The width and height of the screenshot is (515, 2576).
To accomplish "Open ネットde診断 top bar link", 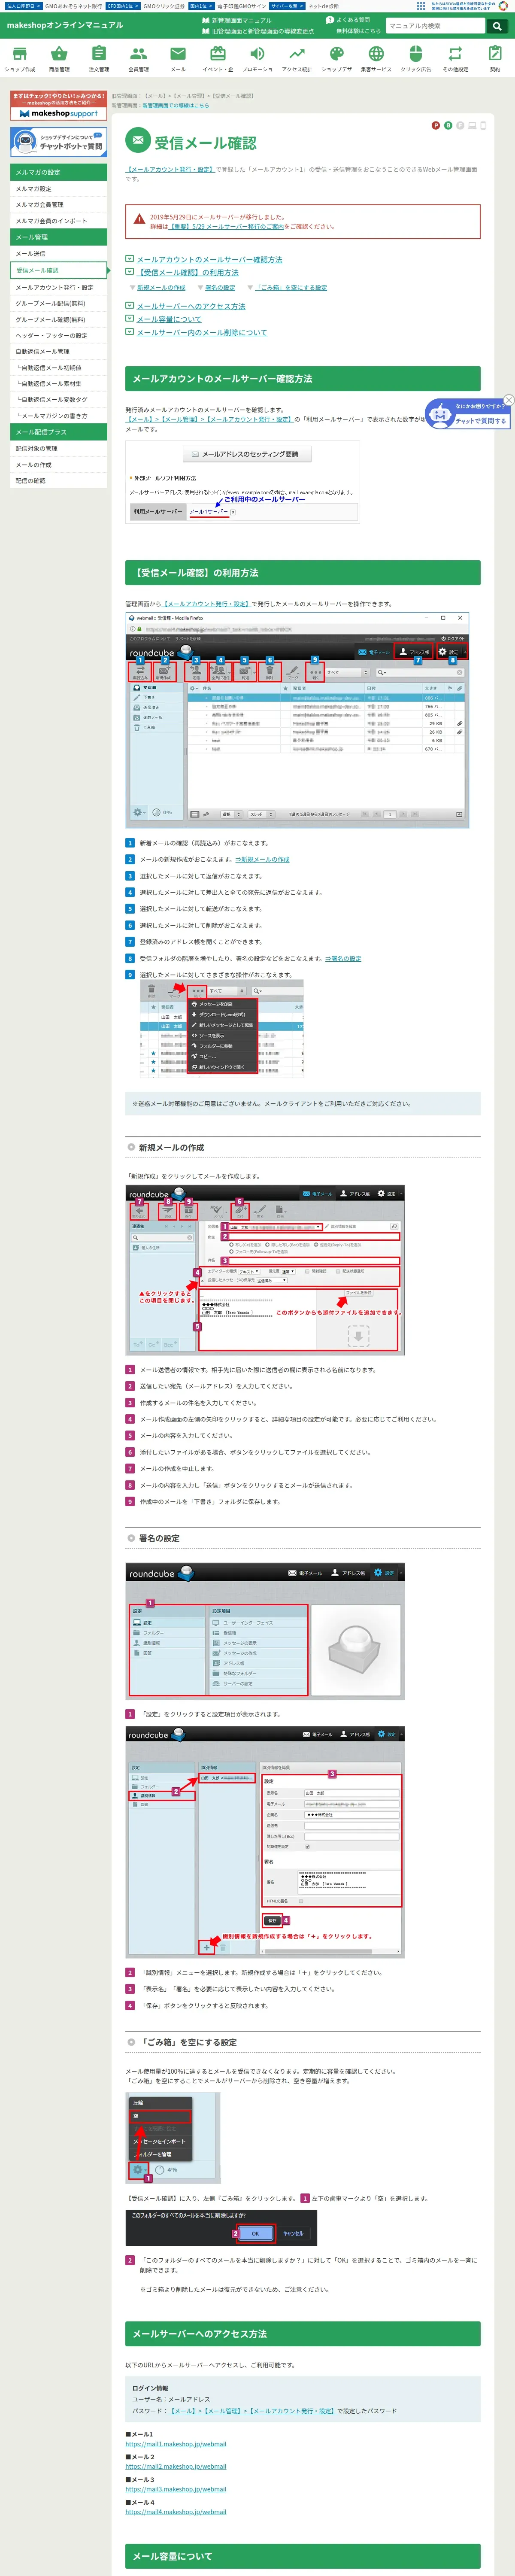I will (x=323, y=6).
